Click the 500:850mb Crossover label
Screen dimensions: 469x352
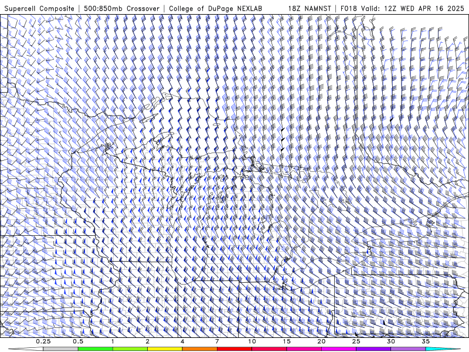coord(122,9)
